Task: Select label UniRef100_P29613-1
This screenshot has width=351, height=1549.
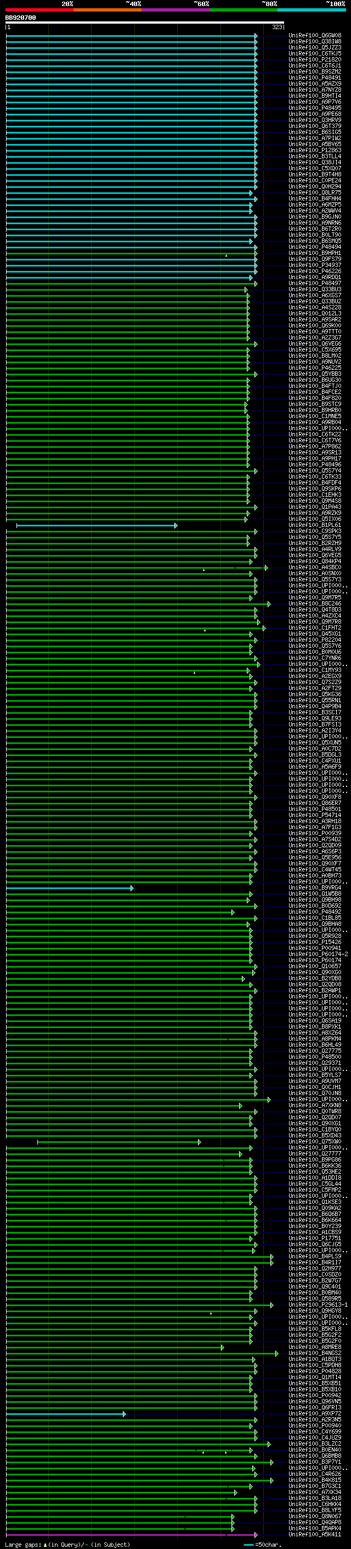Action: point(319,1305)
